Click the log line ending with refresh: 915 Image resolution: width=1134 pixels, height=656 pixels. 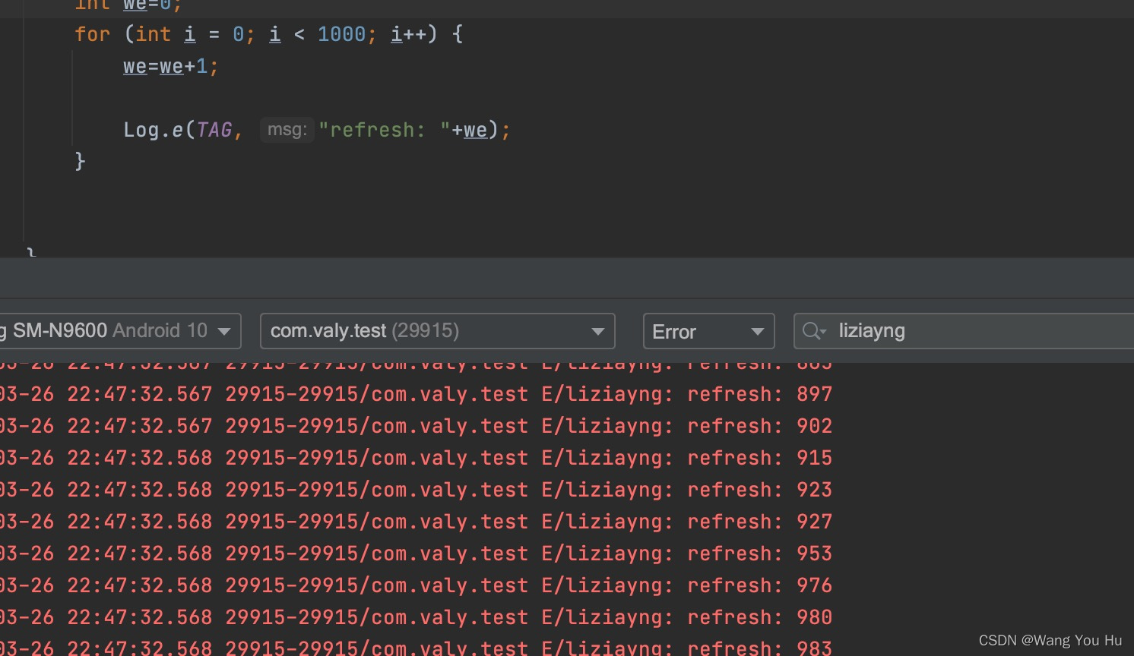[x=416, y=458]
